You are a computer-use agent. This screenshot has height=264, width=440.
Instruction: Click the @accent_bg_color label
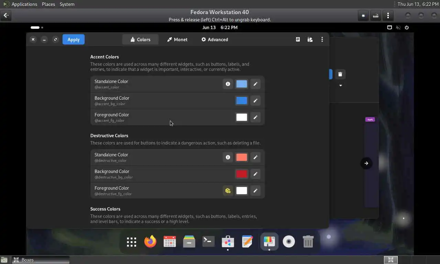(x=110, y=104)
